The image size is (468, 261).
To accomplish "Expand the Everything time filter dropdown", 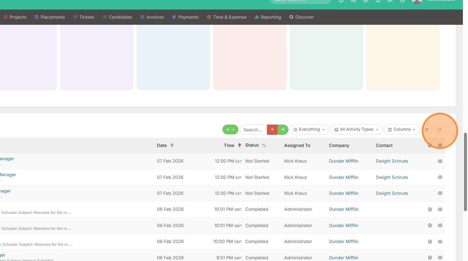I will pos(310,129).
